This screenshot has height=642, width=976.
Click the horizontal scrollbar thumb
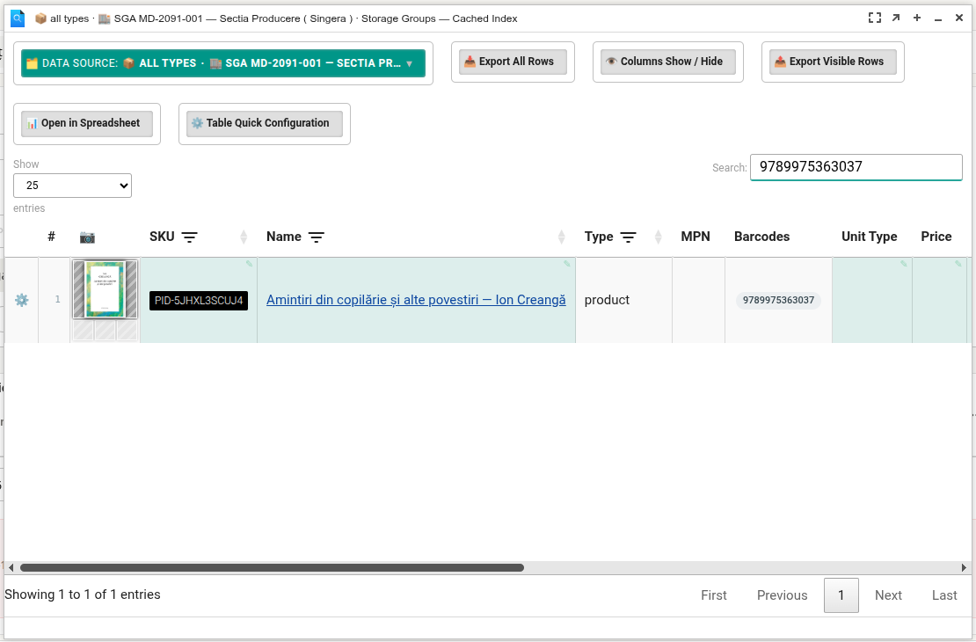(272, 568)
